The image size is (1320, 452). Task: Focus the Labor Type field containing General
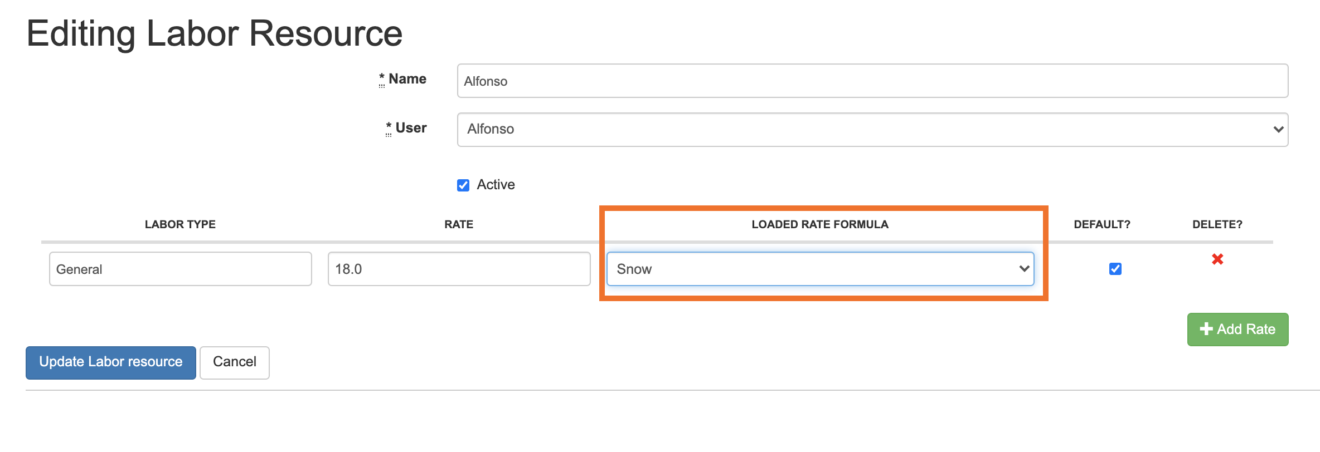click(180, 269)
